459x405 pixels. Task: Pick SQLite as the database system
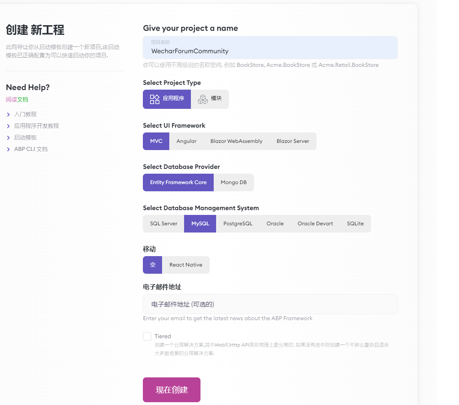click(355, 224)
